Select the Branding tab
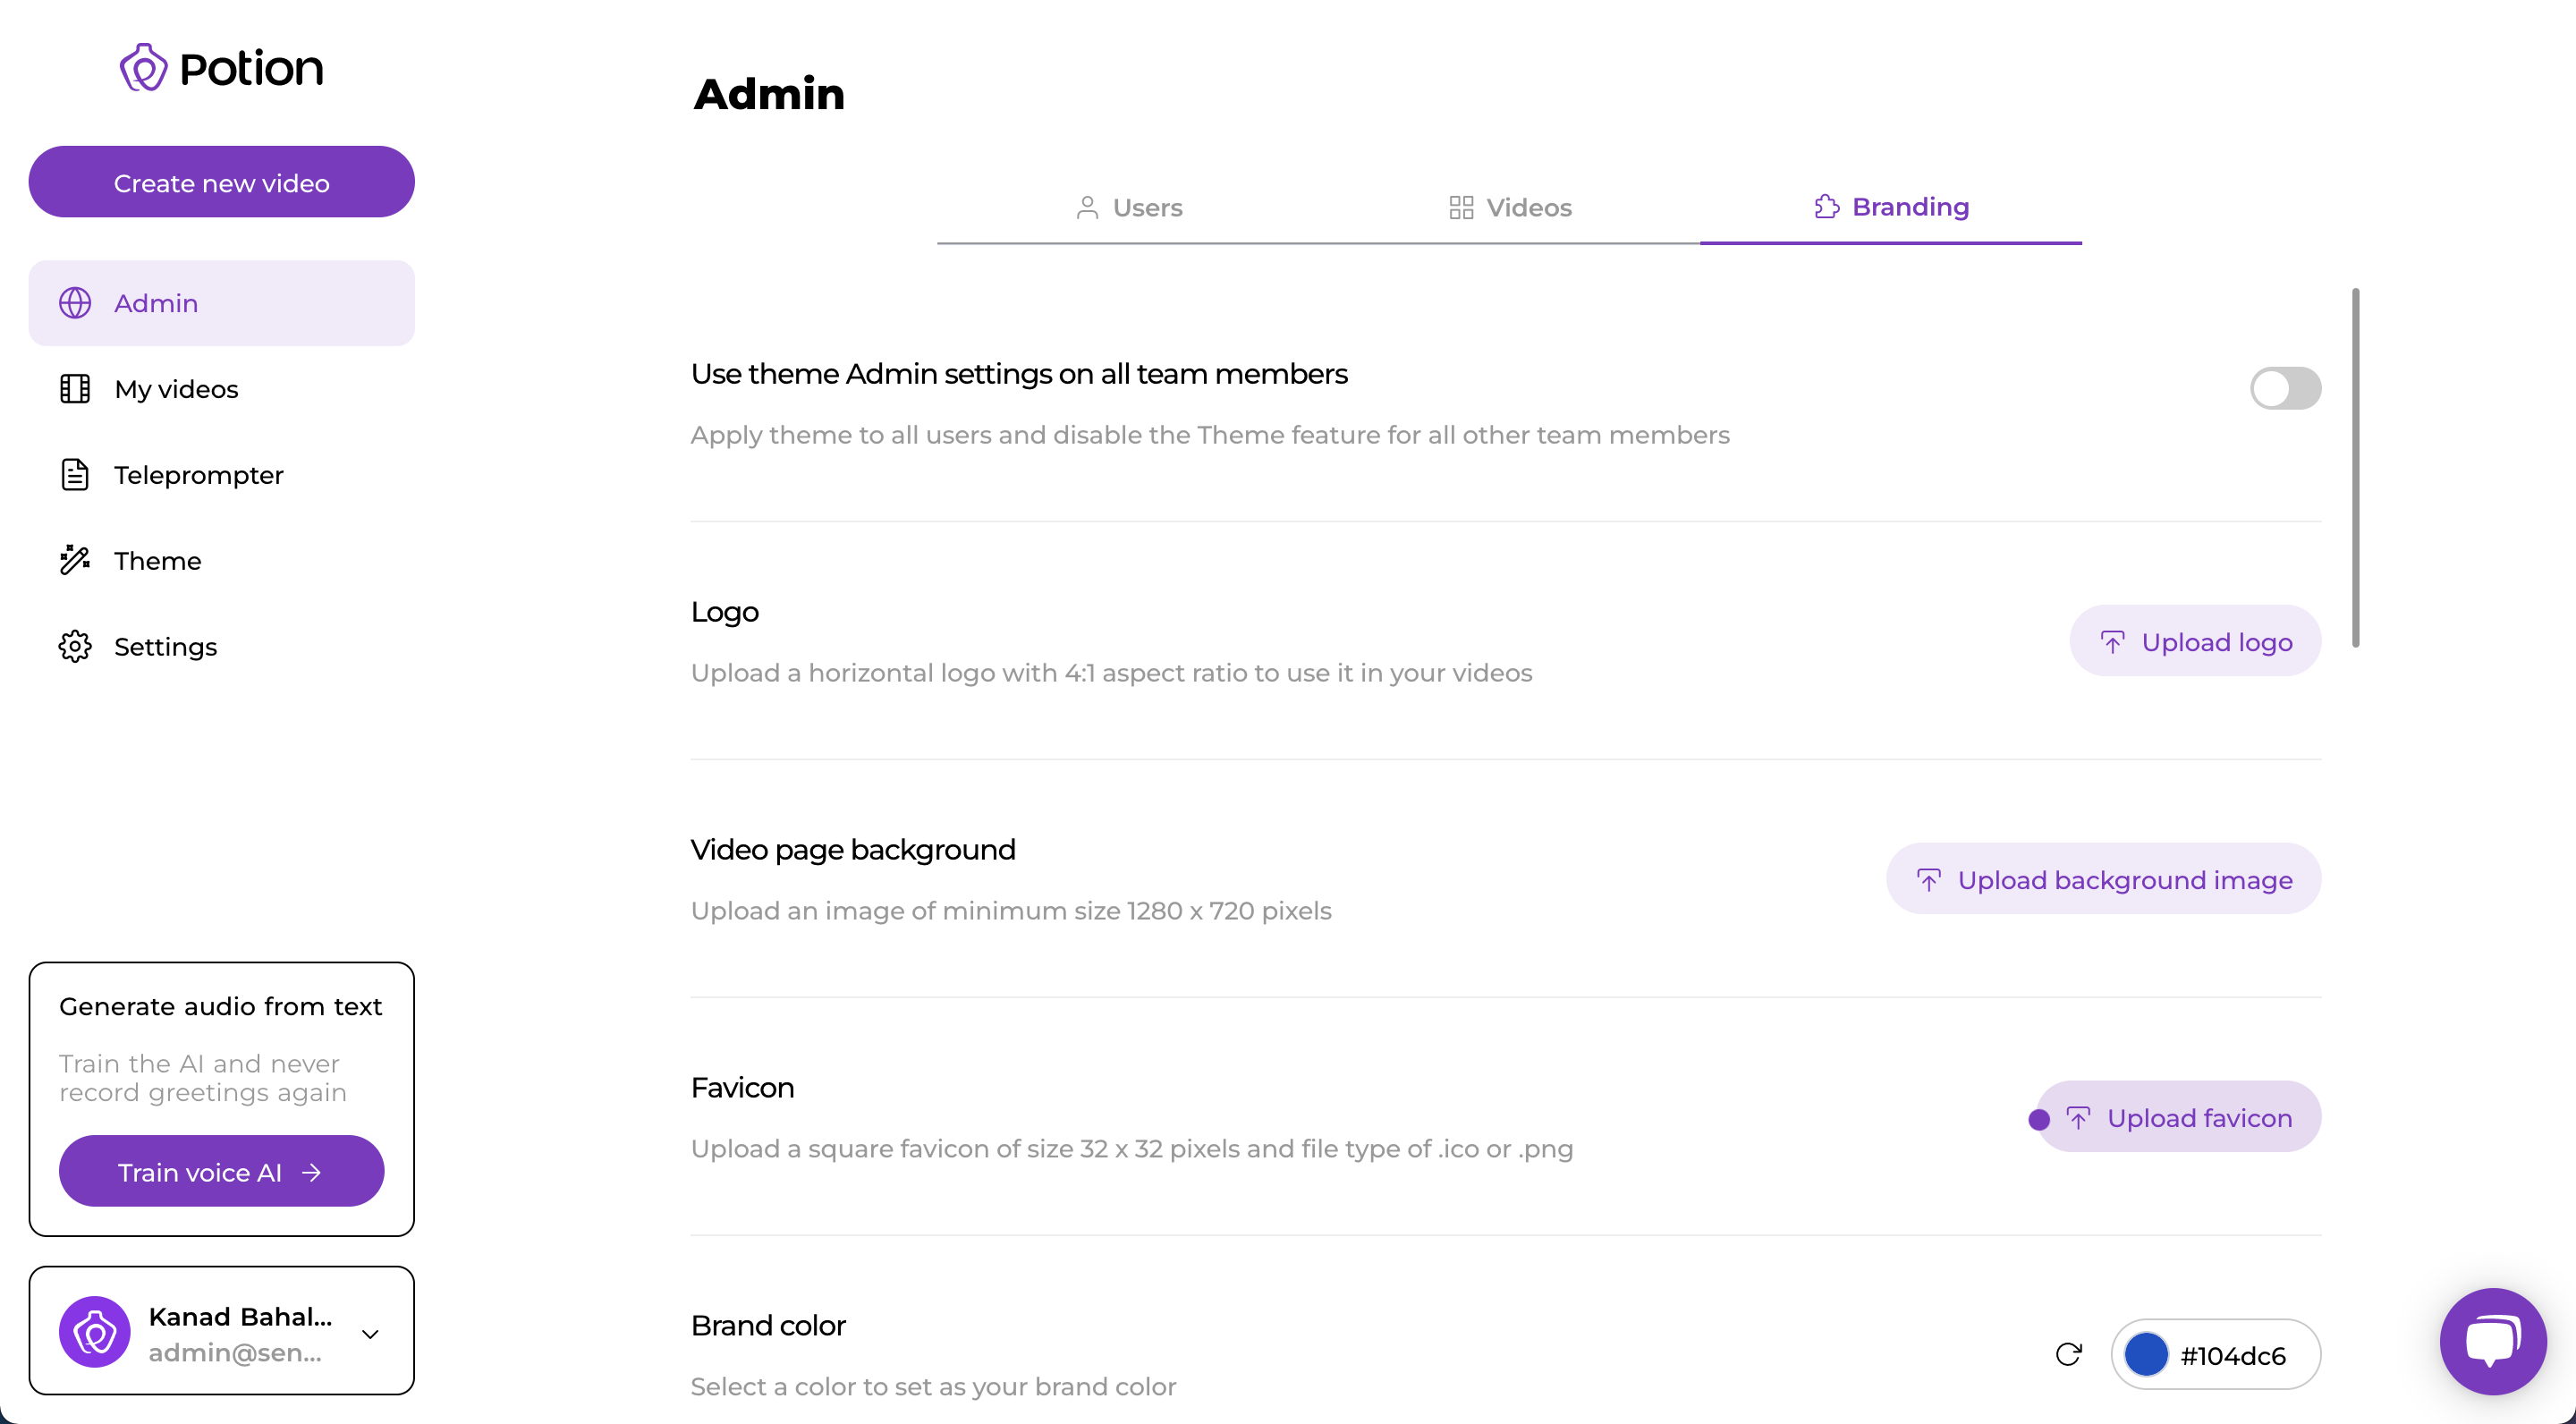The width and height of the screenshot is (2576, 1424). (x=1891, y=207)
